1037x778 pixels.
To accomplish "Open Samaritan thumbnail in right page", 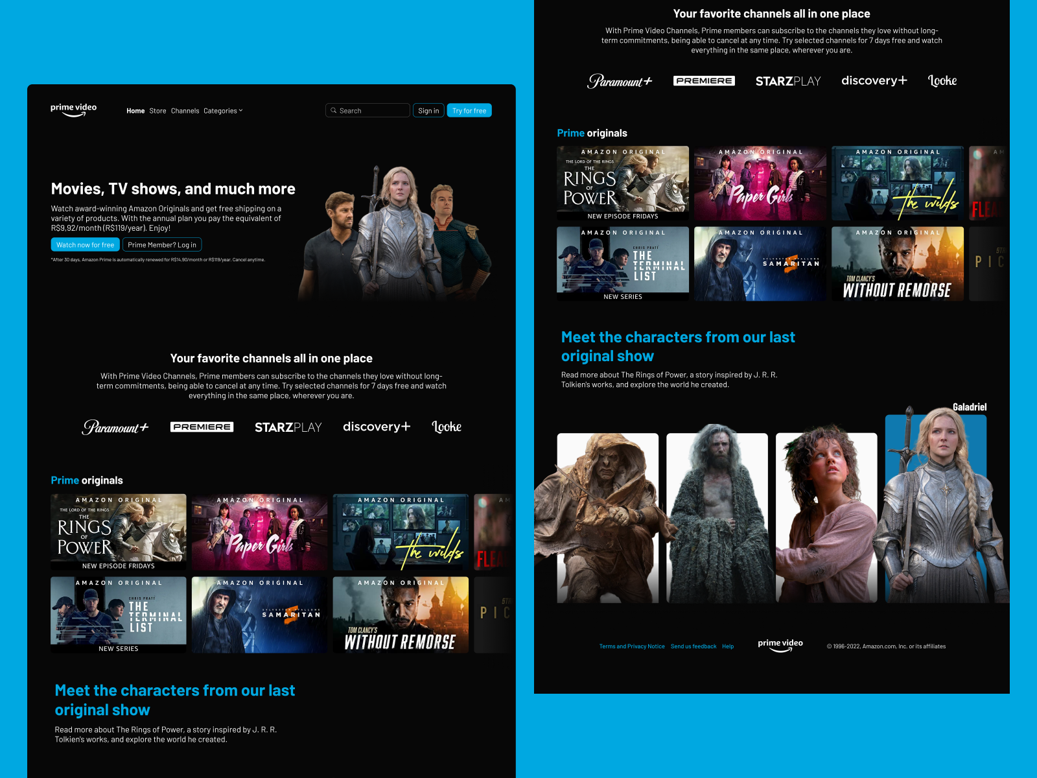I will point(760,263).
